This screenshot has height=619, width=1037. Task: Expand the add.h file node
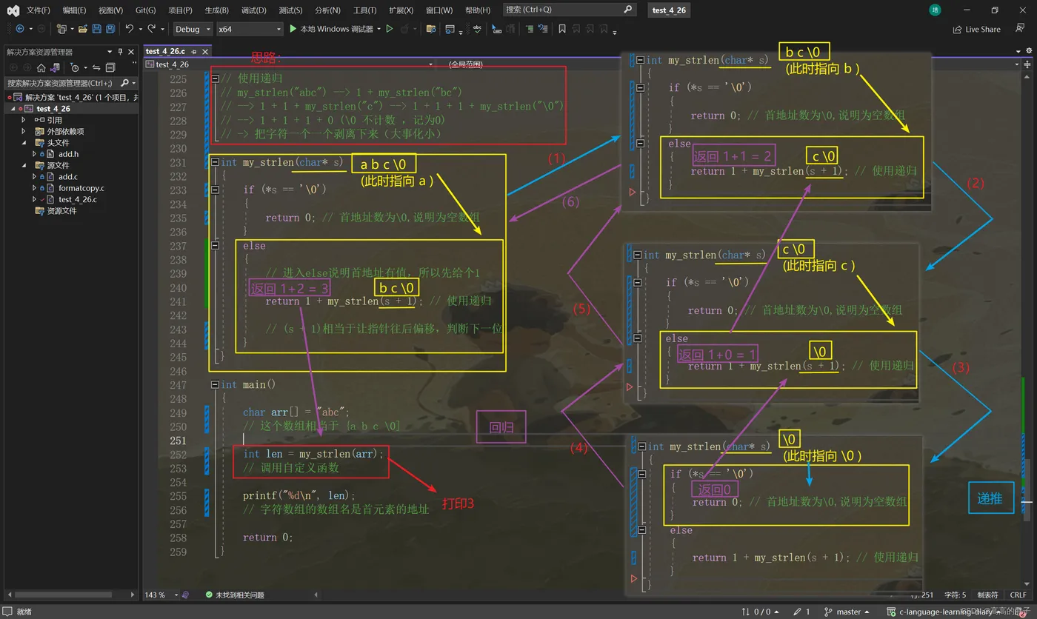(34, 153)
